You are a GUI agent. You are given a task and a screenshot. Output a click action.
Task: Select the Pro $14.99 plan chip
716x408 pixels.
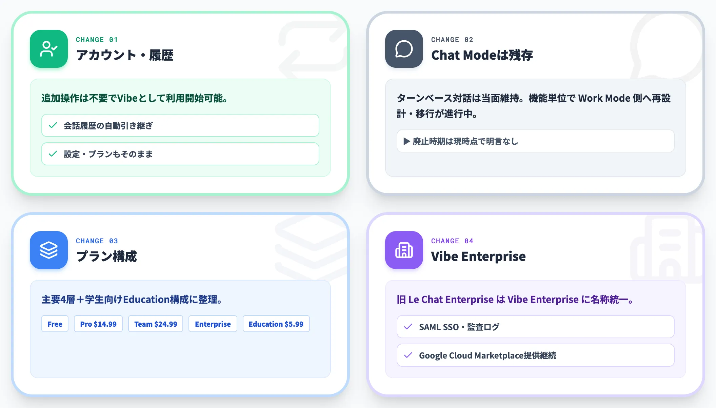pos(98,324)
